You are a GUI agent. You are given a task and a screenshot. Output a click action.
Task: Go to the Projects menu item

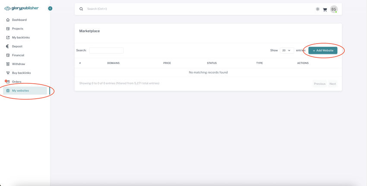click(x=18, y=28)
